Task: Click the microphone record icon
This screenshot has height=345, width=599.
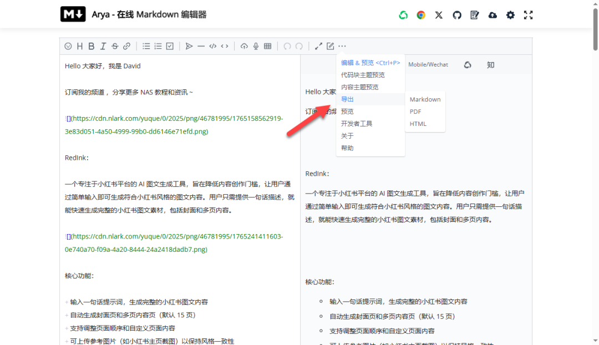Action: 256,46
